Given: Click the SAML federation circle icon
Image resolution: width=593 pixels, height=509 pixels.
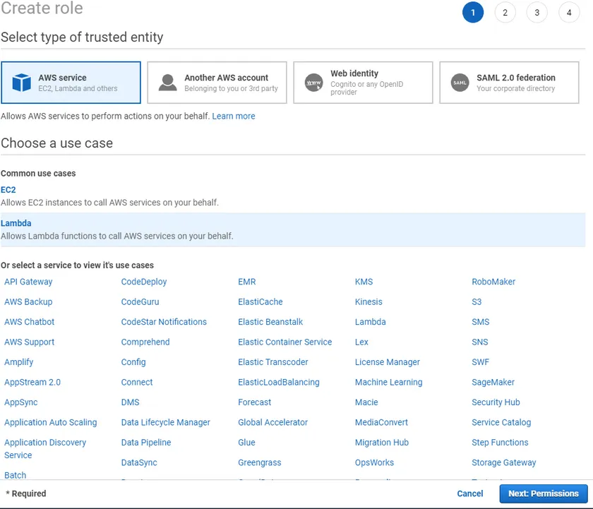Looking at the screenshot, I should click(x=460, y=83).
